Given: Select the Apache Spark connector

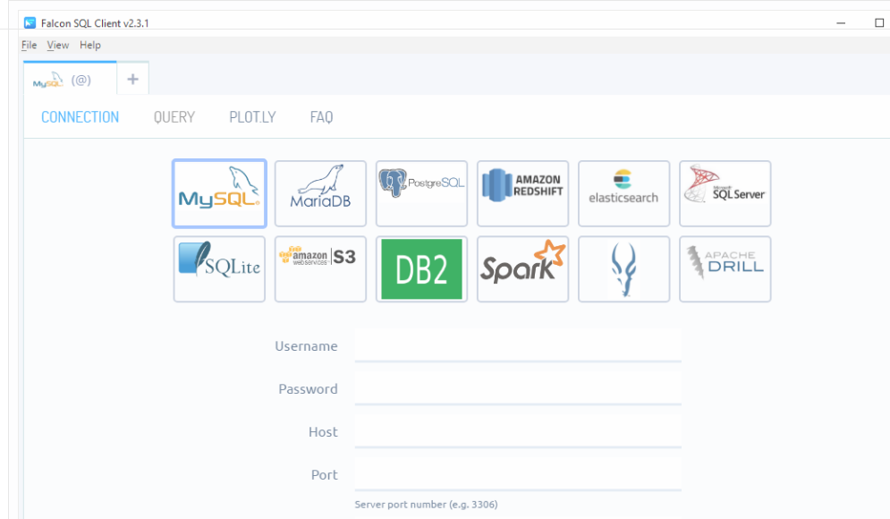Looking at the screenshot, I should point(522,268).
